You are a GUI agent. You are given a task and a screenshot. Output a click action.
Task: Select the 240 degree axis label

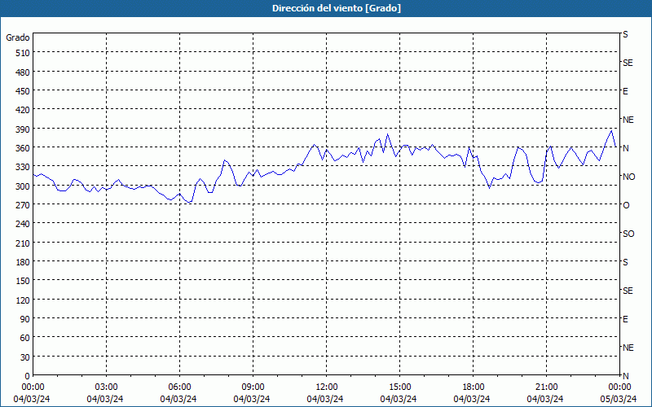click(22, 224)
